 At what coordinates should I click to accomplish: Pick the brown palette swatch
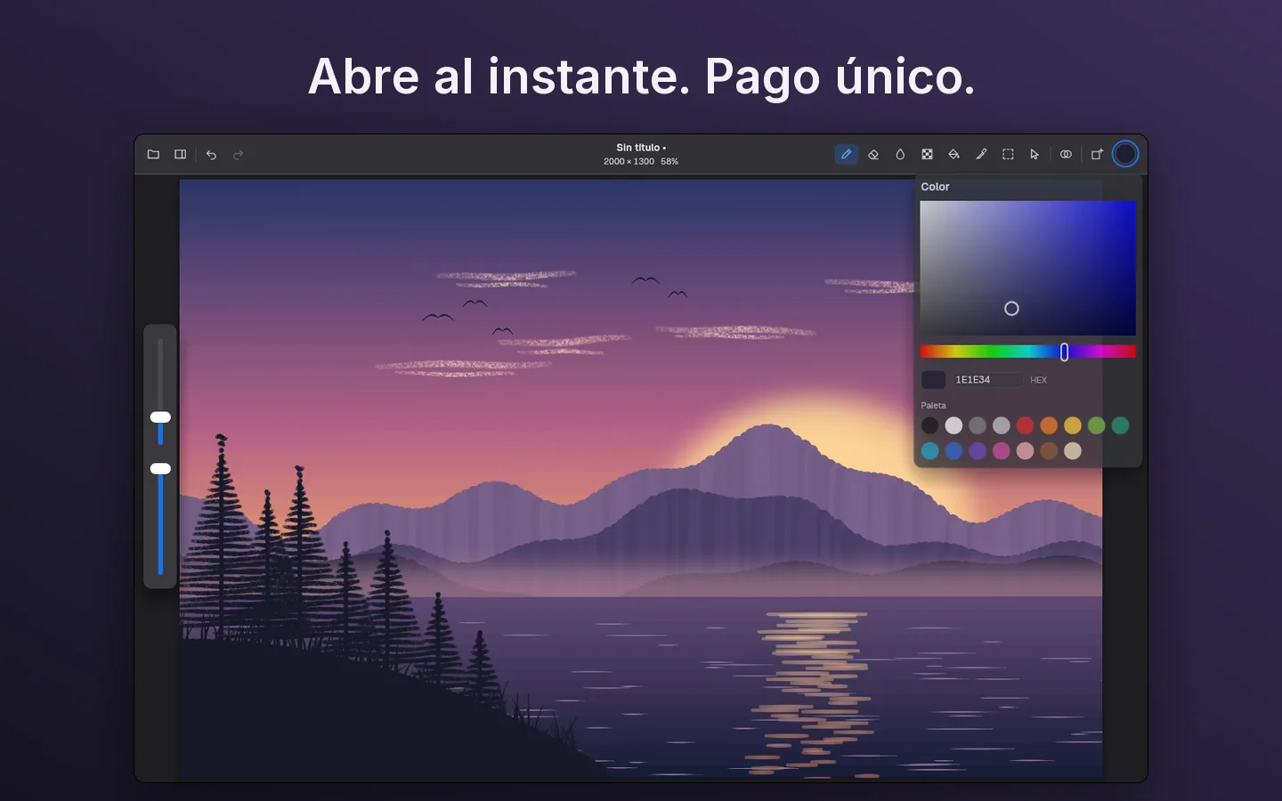click(x=1049, y=451)
